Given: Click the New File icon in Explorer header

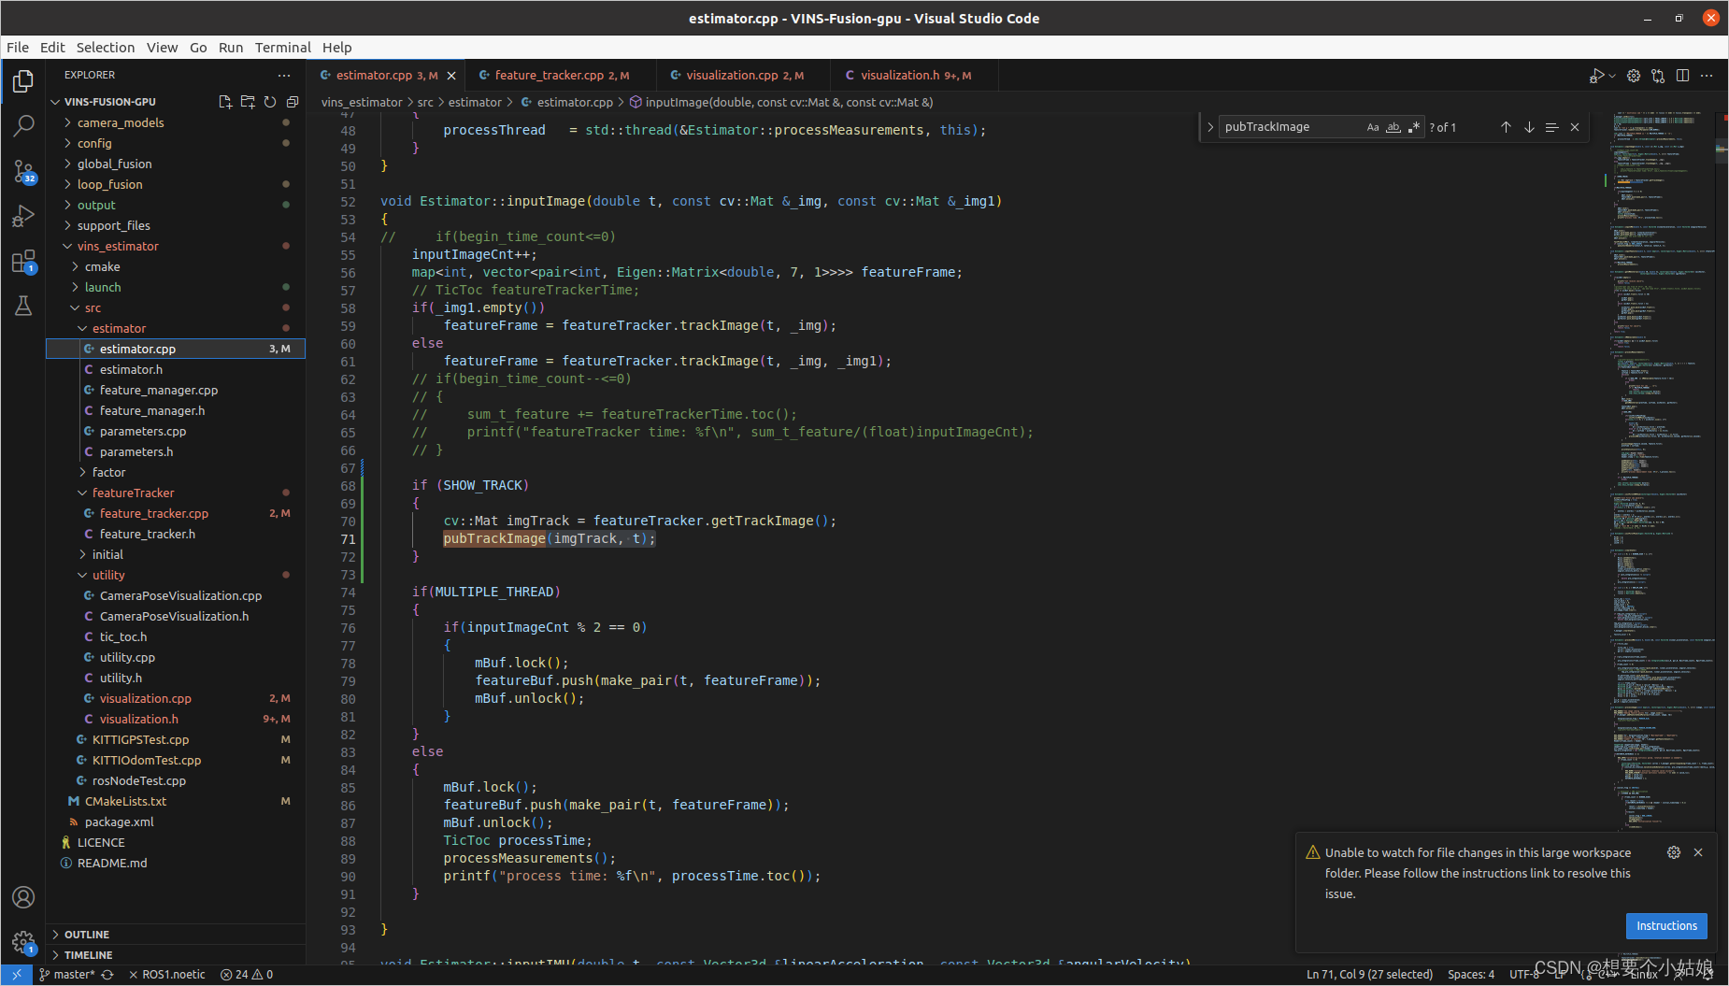Looking at the screenshot, I should click(x=225, y=102).
